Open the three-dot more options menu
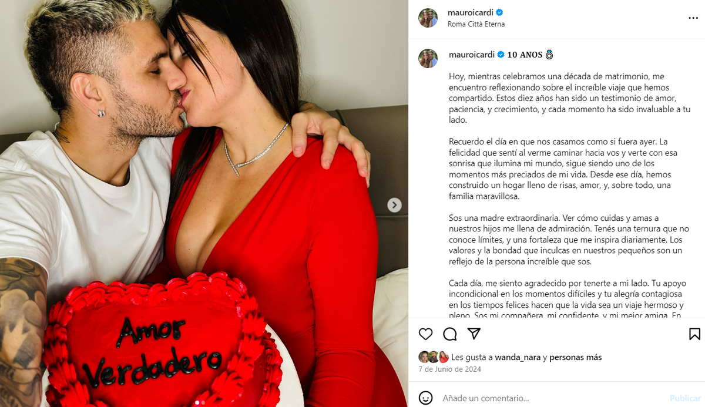 tap(693, 18)
